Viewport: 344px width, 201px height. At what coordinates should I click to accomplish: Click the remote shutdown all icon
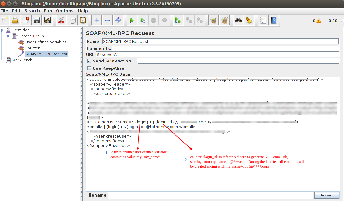pos(200,21)
